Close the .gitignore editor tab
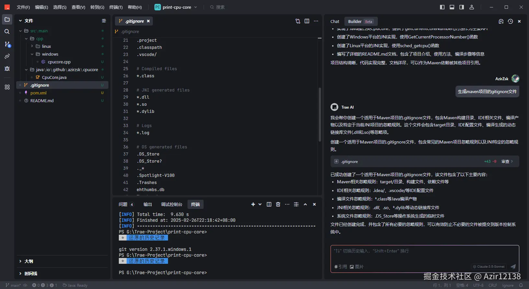This screenshot has width=529, height=289. 148,21
